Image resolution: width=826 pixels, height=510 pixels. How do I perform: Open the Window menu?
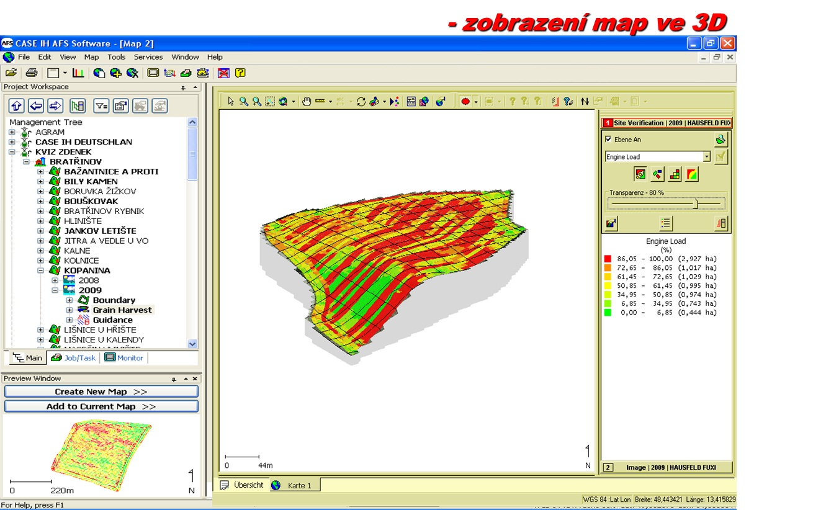tap(185, 57)
